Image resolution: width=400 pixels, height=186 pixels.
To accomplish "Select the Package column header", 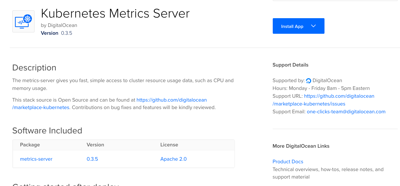I will coord(30,145).
